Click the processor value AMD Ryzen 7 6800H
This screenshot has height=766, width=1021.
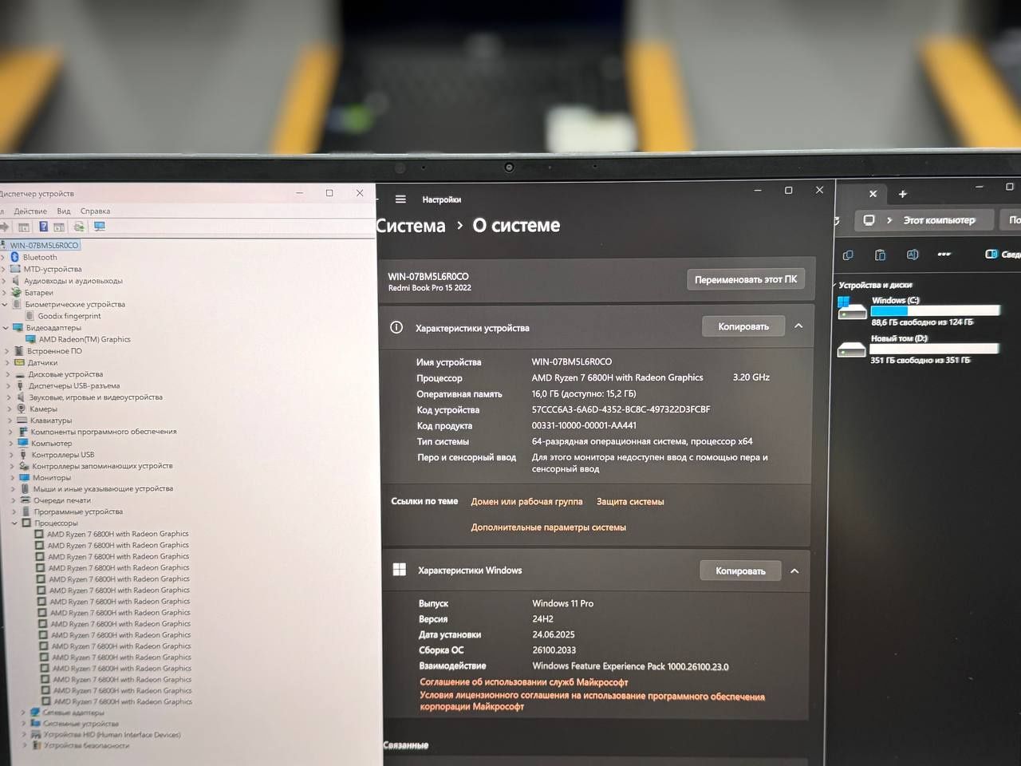[x=617, y=377]
